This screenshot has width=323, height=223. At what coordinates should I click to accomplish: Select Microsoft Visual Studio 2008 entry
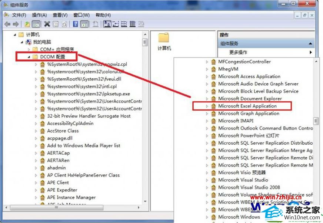[x=249, y=187]
